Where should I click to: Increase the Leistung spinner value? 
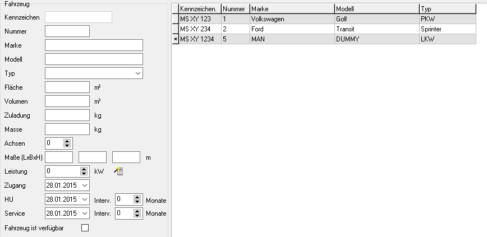pos(84,169)
